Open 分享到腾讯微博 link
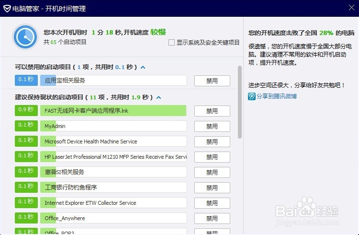The image size is (359, 235). 277,96
